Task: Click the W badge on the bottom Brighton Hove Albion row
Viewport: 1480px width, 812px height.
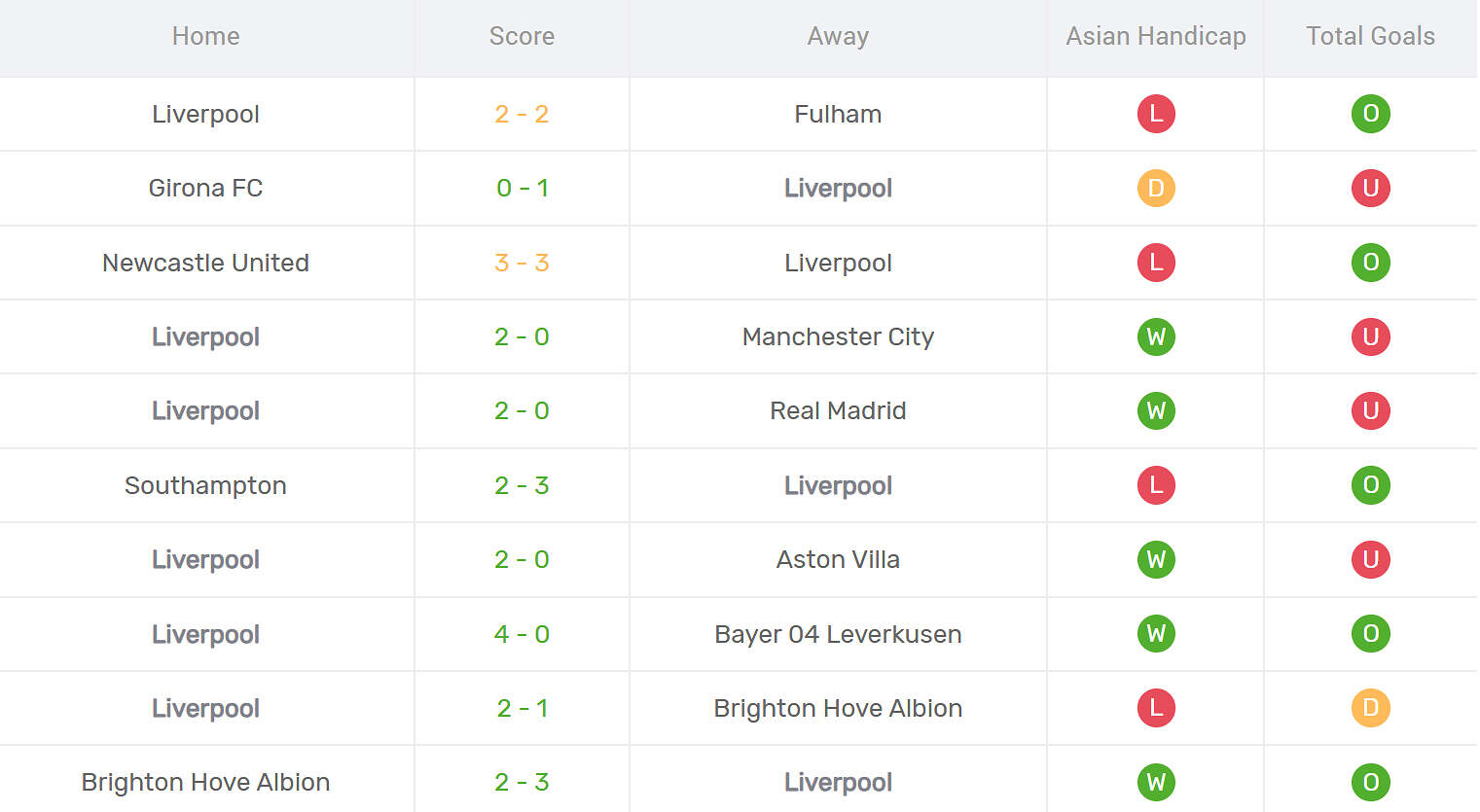Action: [x=1155, y=782]
